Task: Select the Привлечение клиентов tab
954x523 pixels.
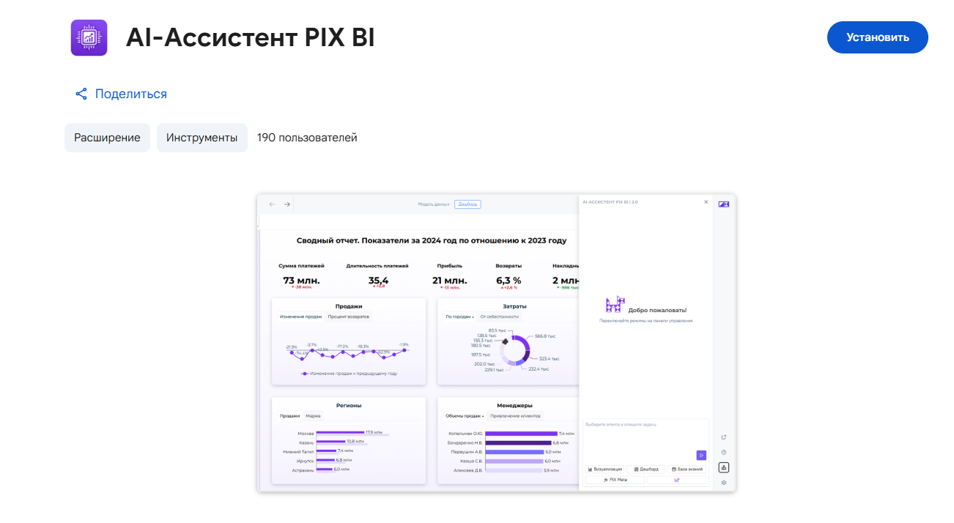Action: [516, 415]
